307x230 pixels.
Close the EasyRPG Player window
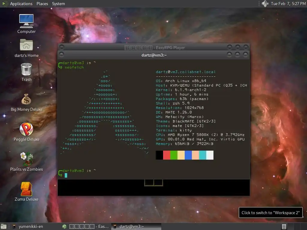pos(246,47)
